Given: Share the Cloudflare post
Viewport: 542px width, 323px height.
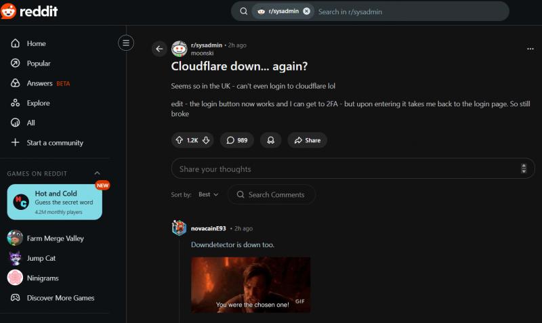Looking at the screenshot, I should pos(307,140).
